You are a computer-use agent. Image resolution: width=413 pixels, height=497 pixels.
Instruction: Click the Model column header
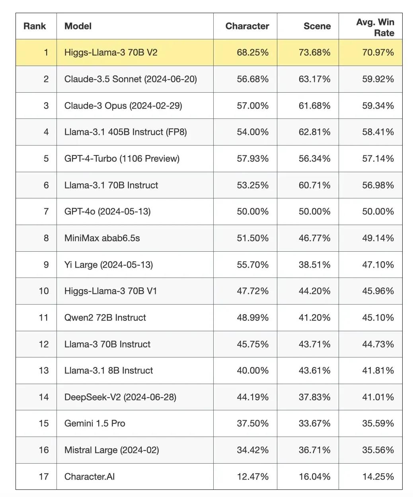[78, 26]
